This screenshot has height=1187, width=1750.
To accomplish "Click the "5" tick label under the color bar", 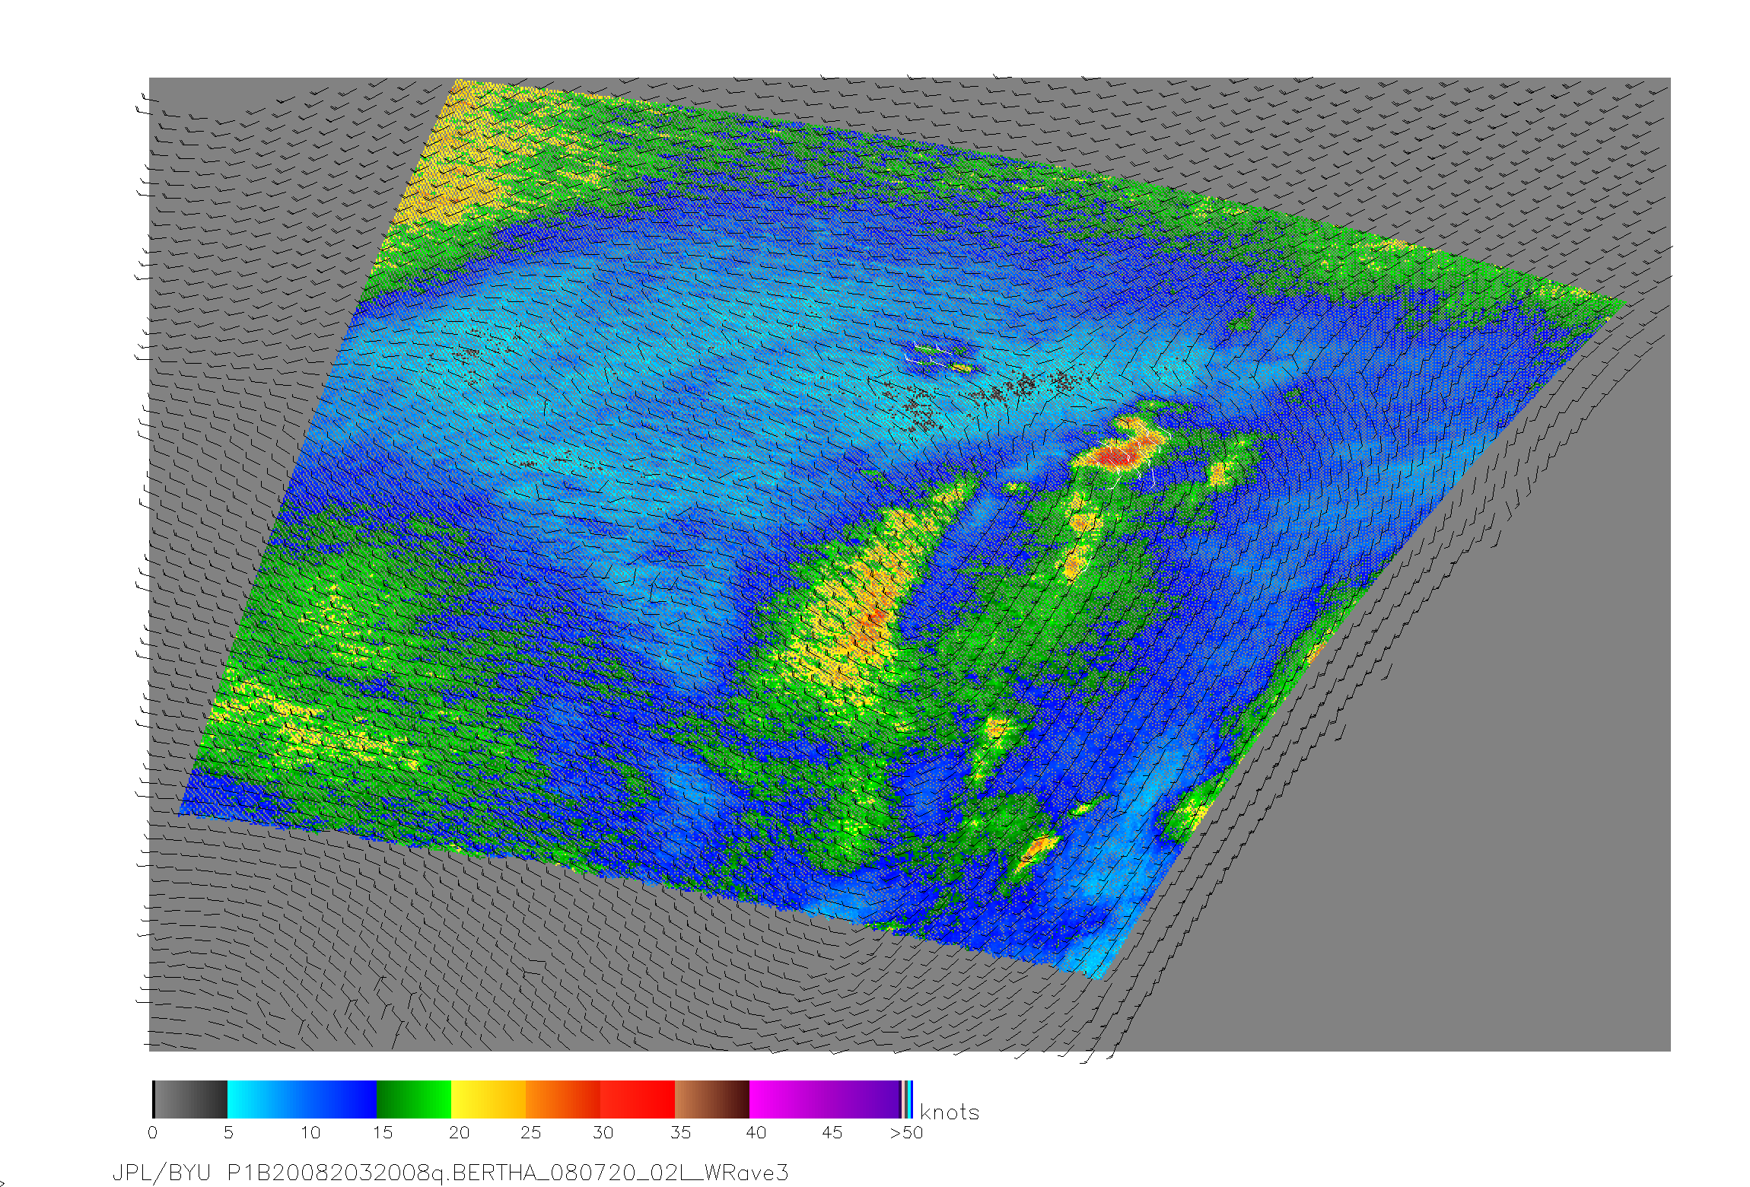I will click(228, 1133).
